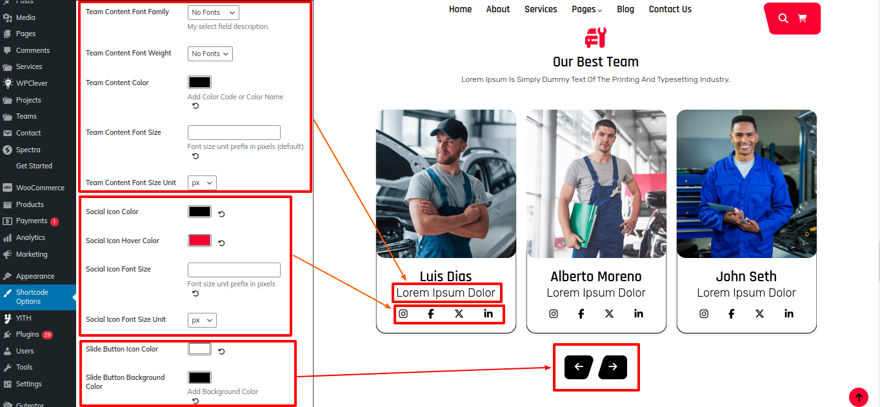Click Luis Dias team photo
880x407 pixels.
pyautogui.click(x=446, y=184)
